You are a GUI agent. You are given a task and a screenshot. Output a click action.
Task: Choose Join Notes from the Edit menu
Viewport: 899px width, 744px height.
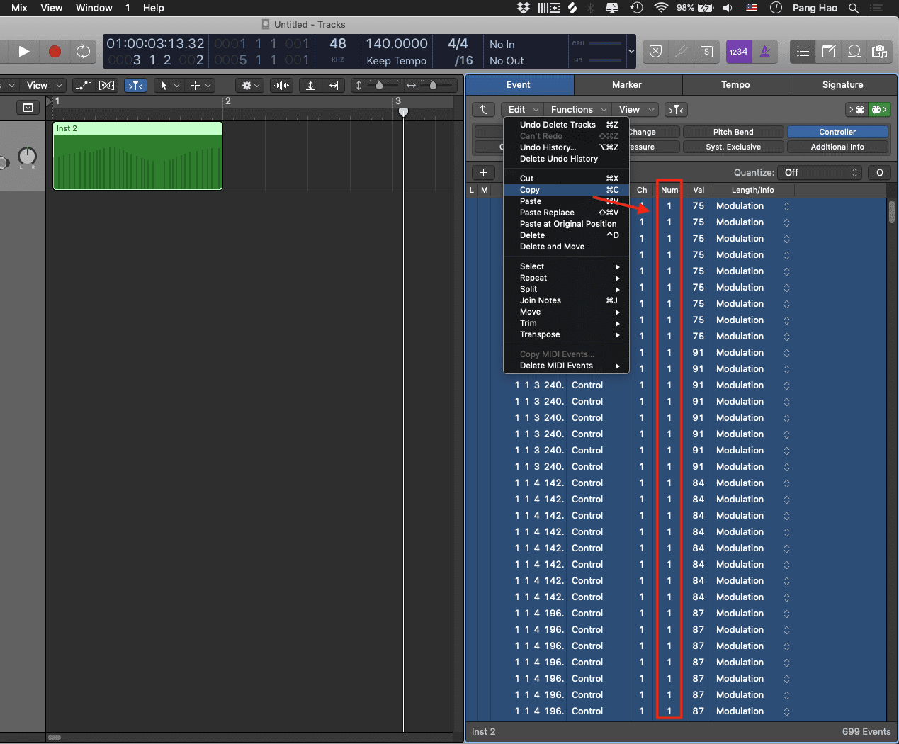566,300
